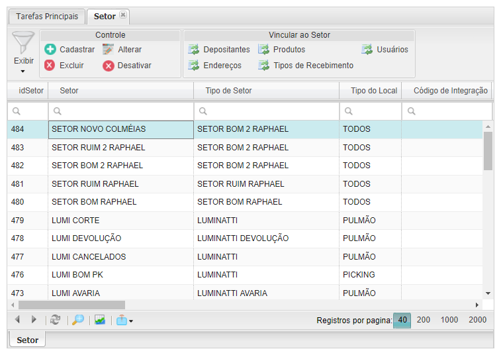501x355 pixels.
Task: Set 40 records per page
Action: 402,320
